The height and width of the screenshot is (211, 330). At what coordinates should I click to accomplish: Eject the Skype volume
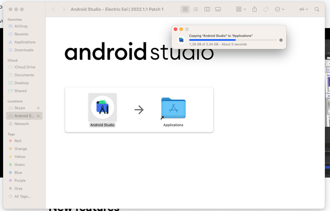click(38, 108)
